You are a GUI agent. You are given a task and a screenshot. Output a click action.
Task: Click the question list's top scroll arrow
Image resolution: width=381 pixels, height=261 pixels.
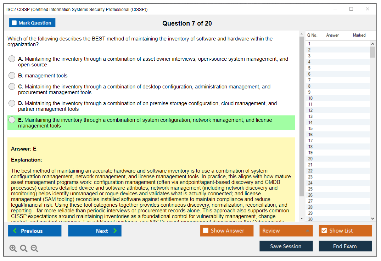tap(372, 44)
